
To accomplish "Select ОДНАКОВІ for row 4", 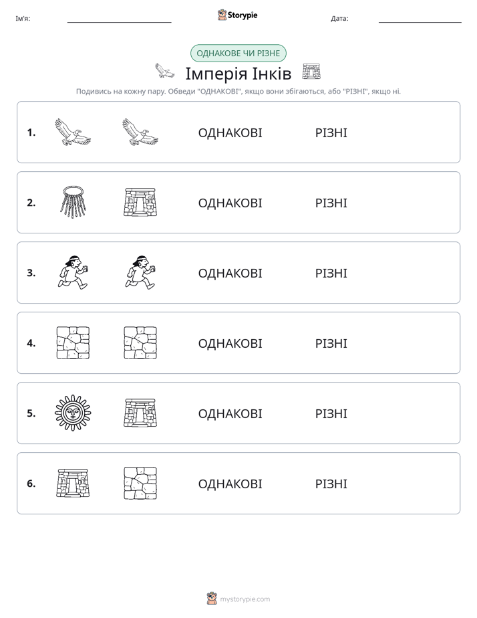I will (230, 343).
